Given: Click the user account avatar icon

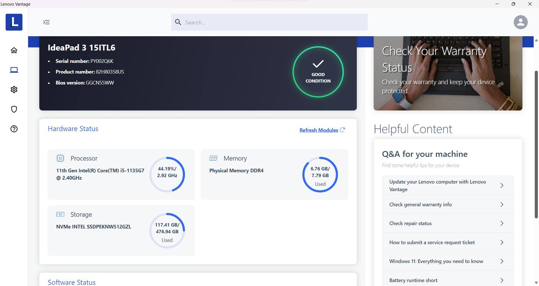Looking at the screenshot, I should [x=520, y=22].
